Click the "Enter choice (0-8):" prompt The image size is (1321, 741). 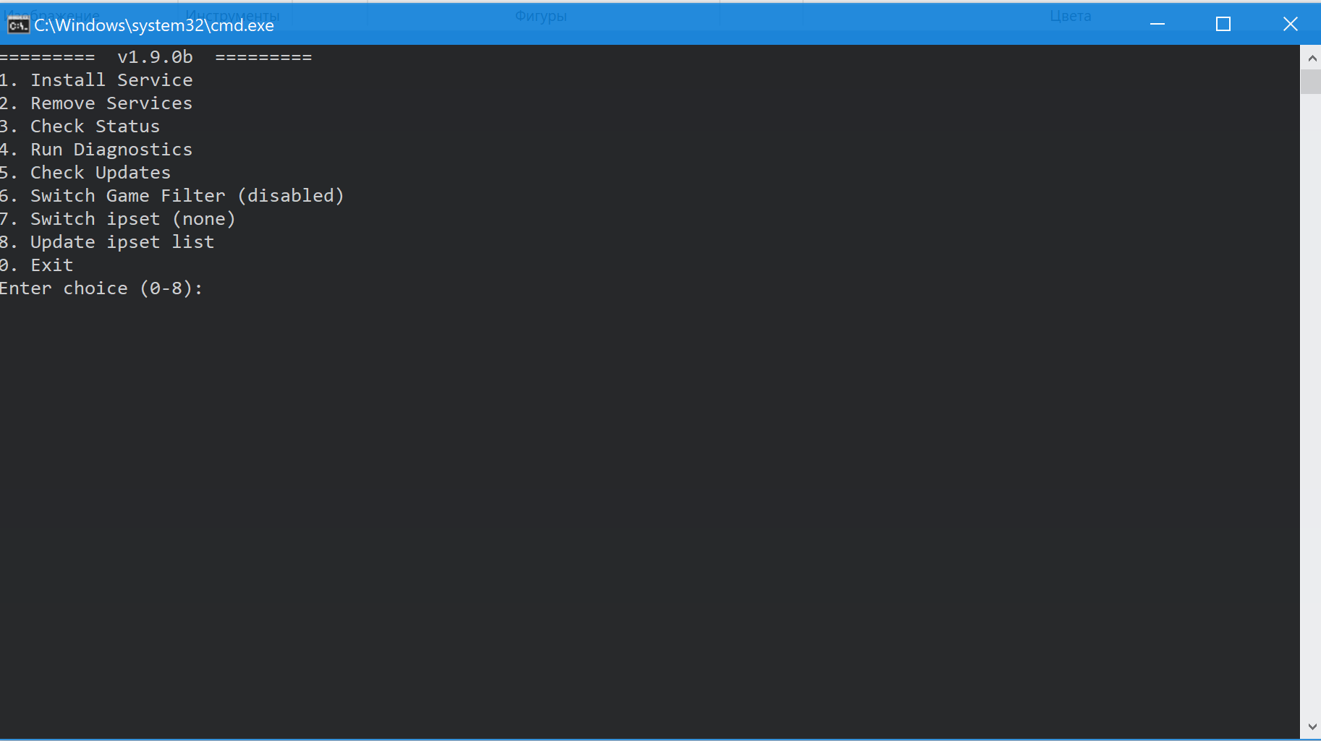[101, 288]
